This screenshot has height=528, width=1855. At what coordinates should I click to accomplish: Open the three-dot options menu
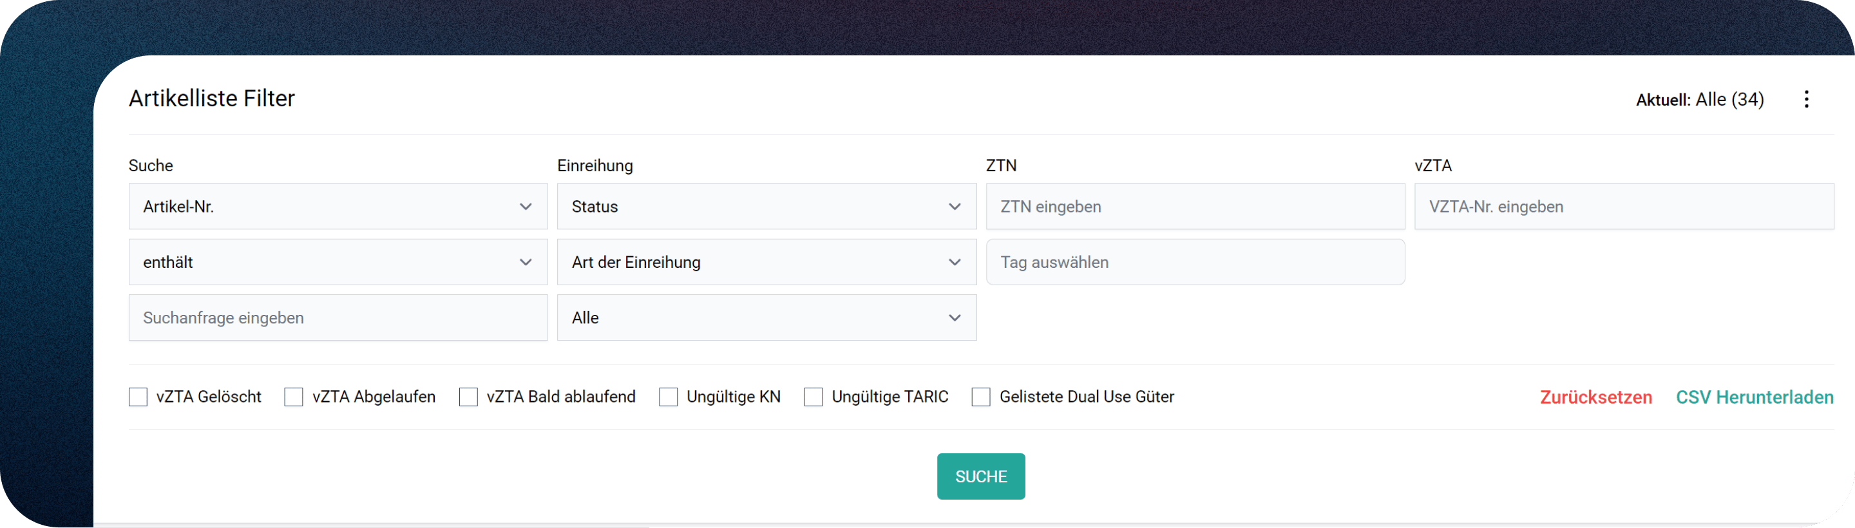point(1806,99)
